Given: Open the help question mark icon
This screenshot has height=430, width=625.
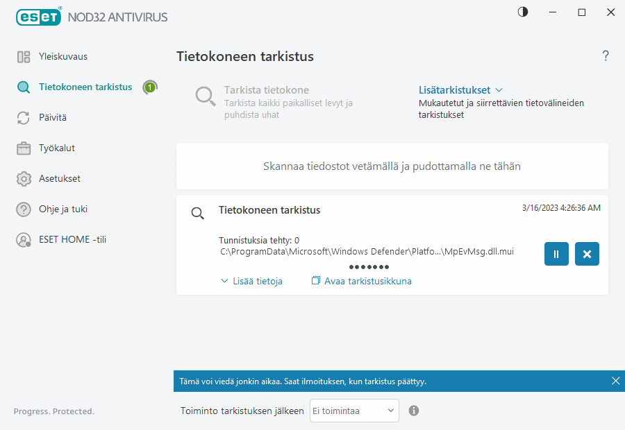Looking at the screenshot, I should (605, 56).
